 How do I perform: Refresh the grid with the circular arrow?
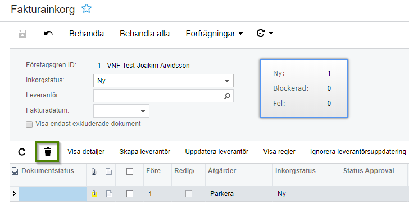tap(22, 152)
